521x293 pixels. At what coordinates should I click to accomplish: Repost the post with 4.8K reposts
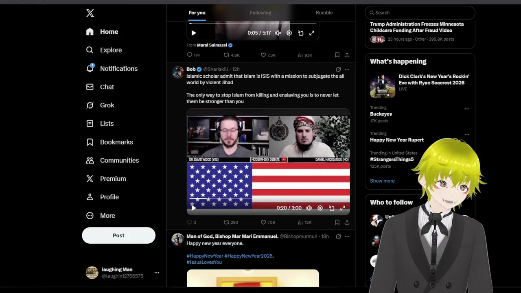[x=232, y=55]
